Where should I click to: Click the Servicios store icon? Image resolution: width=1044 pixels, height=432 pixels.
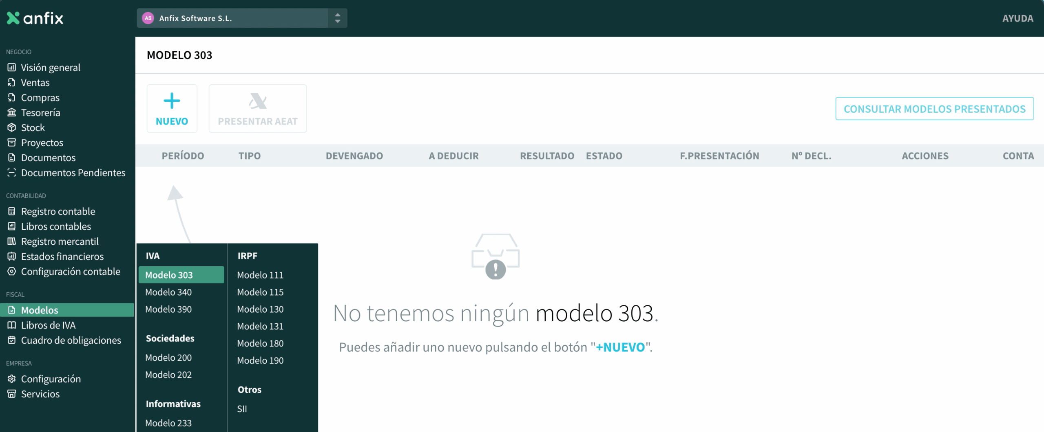pos(11,394)
